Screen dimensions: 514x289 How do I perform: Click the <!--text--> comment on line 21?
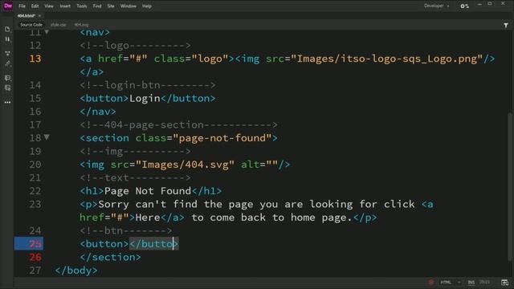pos(136,178)
